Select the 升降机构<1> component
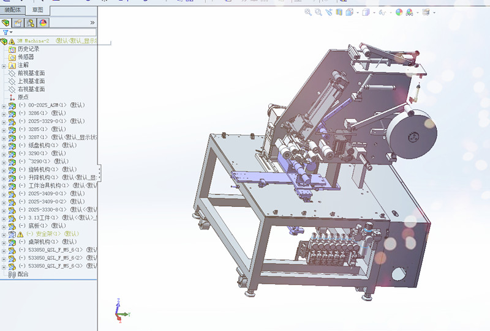This screenshot has width=490, height=331. [x=58, y=177]
